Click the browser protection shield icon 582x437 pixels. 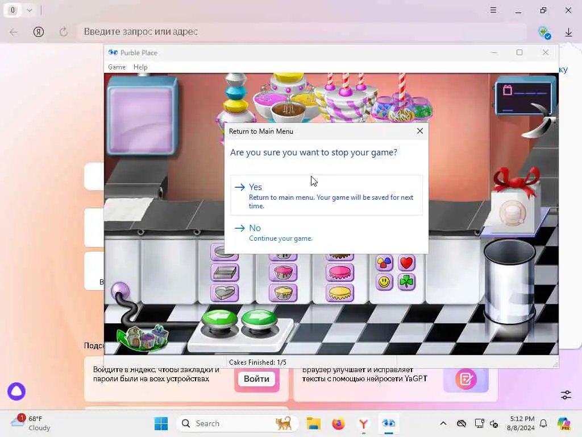[x=544, y=32]
